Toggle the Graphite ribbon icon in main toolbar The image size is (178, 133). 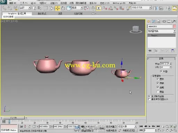click(175, 8)
